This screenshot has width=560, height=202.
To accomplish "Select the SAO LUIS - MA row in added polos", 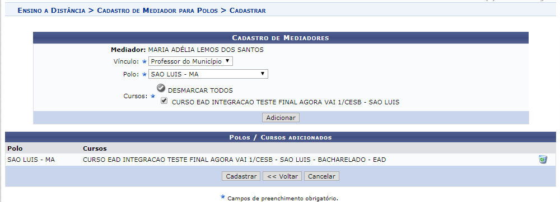I will (x=281, y=160).
